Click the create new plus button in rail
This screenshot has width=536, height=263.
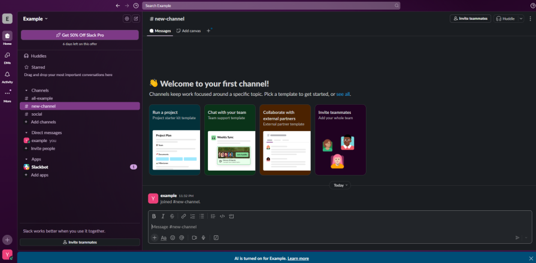pos(7,240)
